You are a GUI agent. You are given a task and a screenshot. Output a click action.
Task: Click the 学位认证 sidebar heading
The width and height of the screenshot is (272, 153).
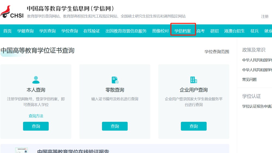tap(251, 96)
